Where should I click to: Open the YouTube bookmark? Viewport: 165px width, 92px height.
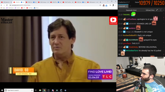click(29, 8)
